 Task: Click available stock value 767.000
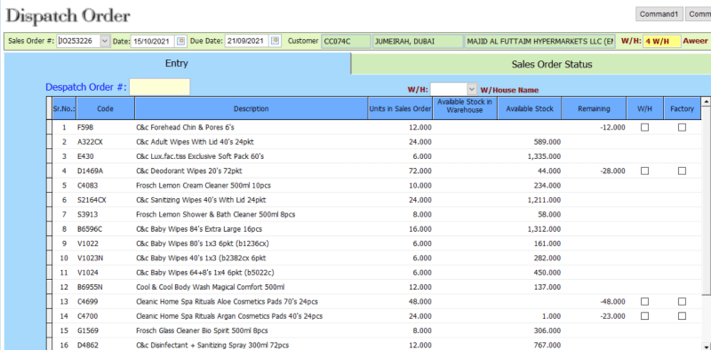coord(548,345)
